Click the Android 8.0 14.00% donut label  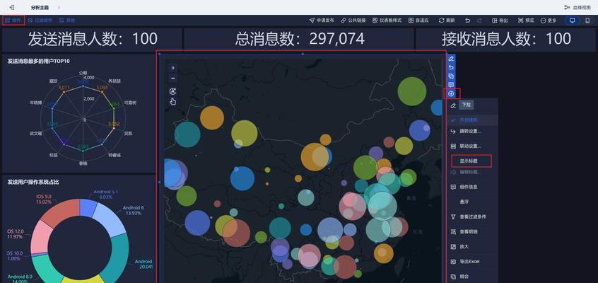coord(20,279)
